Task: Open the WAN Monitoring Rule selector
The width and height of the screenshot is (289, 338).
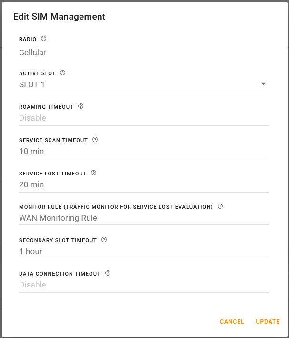Action: (x=143, y=218)
